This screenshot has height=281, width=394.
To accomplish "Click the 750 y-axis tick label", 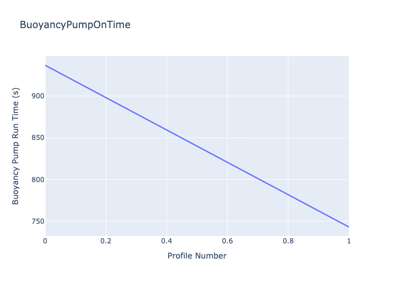I will 38,221.
